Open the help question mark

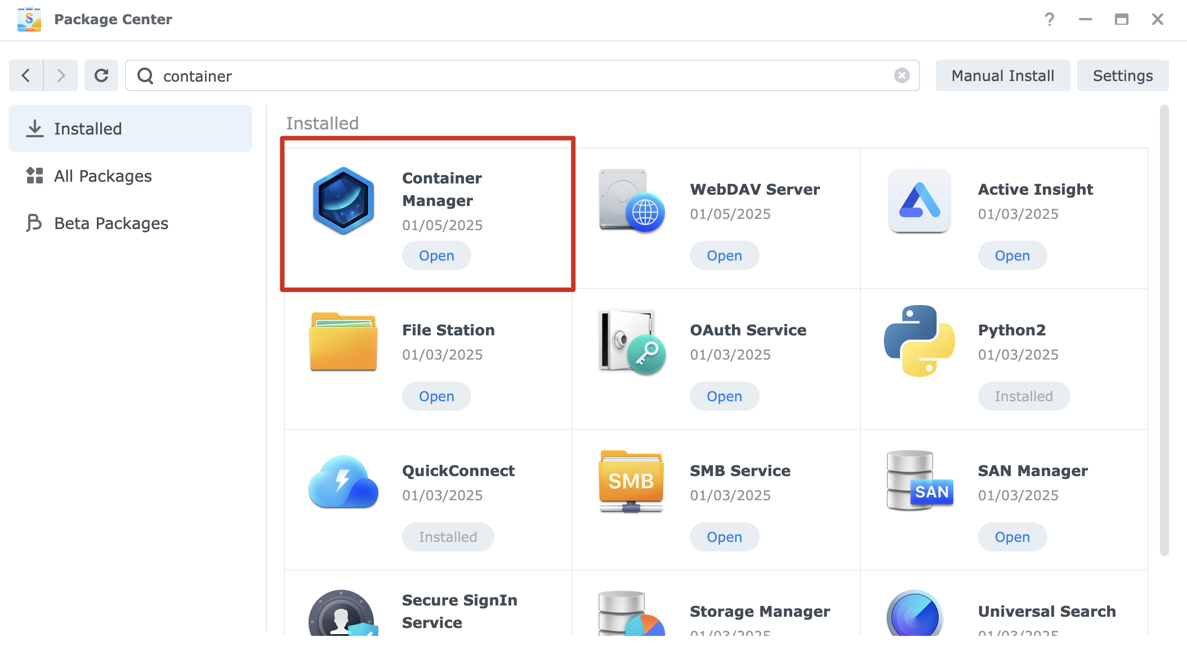point(1050,19)
